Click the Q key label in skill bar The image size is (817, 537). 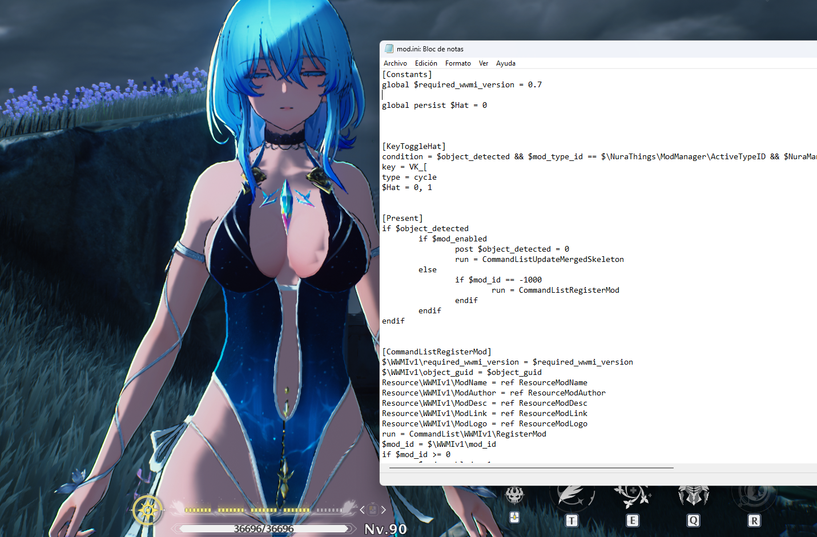pyautogui.click(x=694, y=520)
